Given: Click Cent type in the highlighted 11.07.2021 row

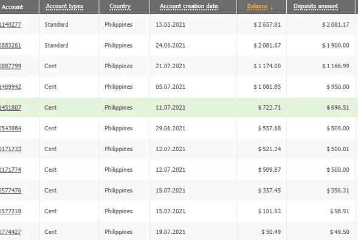Looking at the screenshot, I should click(50, 108).
